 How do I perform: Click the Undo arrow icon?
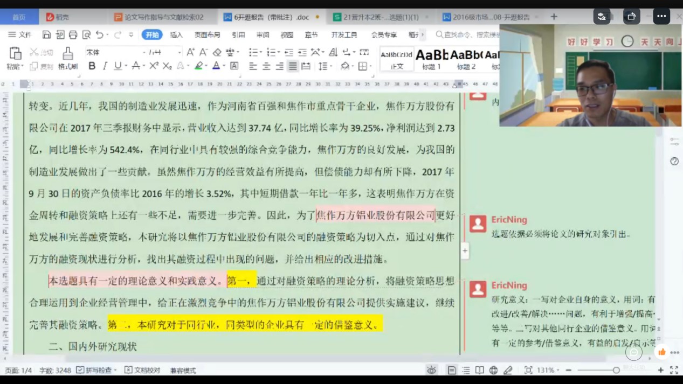coord(99,35)
